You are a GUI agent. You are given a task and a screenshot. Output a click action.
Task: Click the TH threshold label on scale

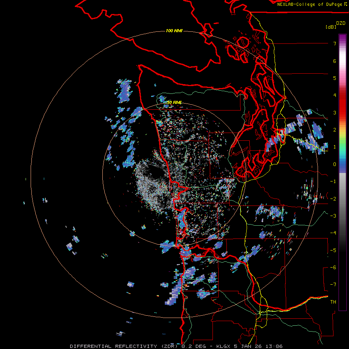[x=333, y=302]
